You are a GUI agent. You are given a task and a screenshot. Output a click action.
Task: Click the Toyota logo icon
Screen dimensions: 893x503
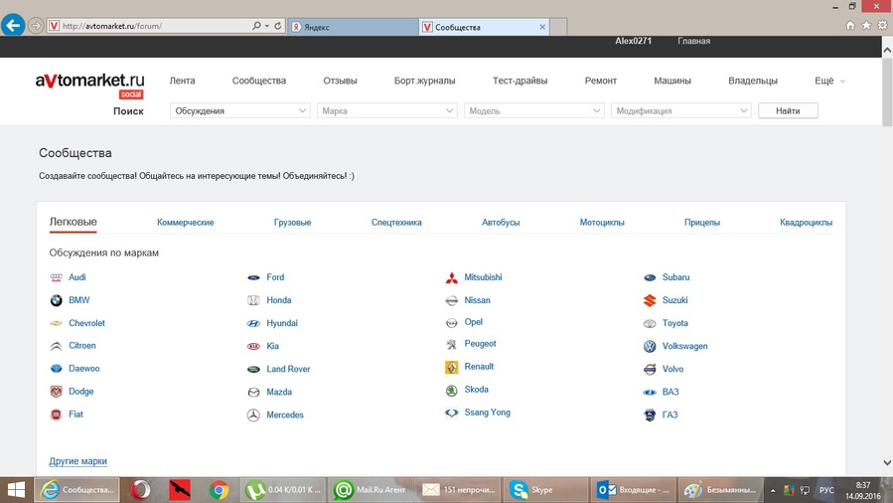pos(650,323)
